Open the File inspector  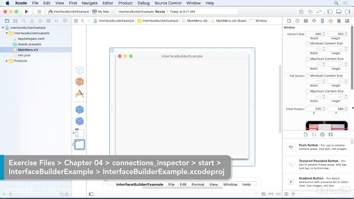tap(289, 21)
